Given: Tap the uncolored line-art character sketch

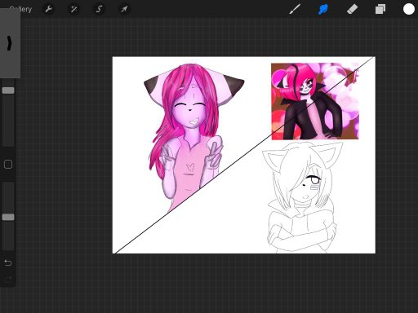Looking at the screenshot, I should pos(302,197).
